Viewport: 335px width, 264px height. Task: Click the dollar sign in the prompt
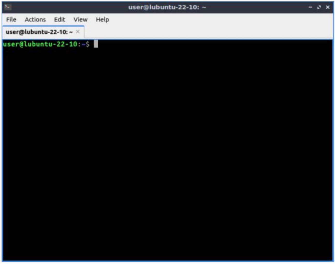point(88,44)
